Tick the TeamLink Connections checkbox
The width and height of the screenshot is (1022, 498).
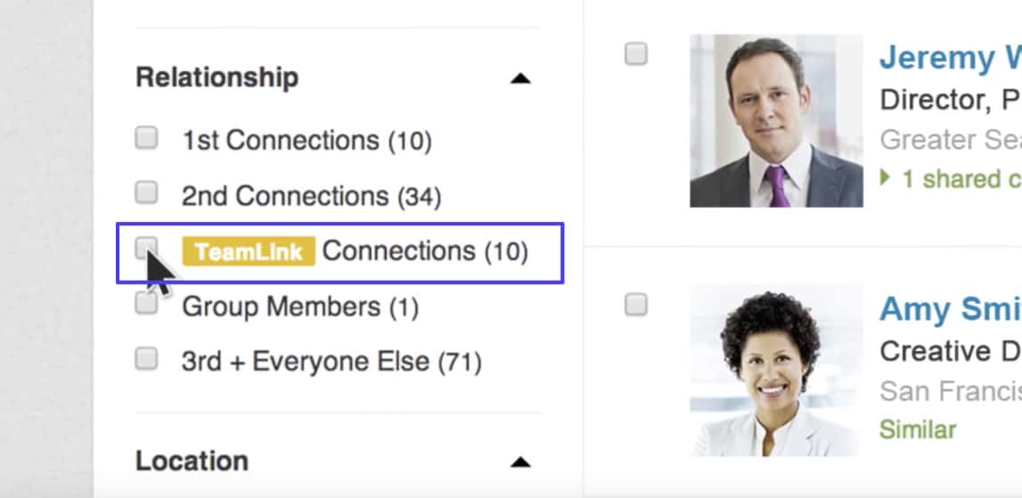[x=146, y=248]
